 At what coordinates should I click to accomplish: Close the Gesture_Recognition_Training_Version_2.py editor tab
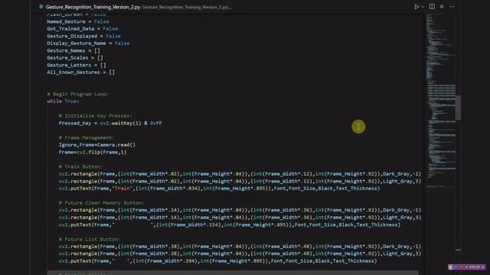pos(442,7)
